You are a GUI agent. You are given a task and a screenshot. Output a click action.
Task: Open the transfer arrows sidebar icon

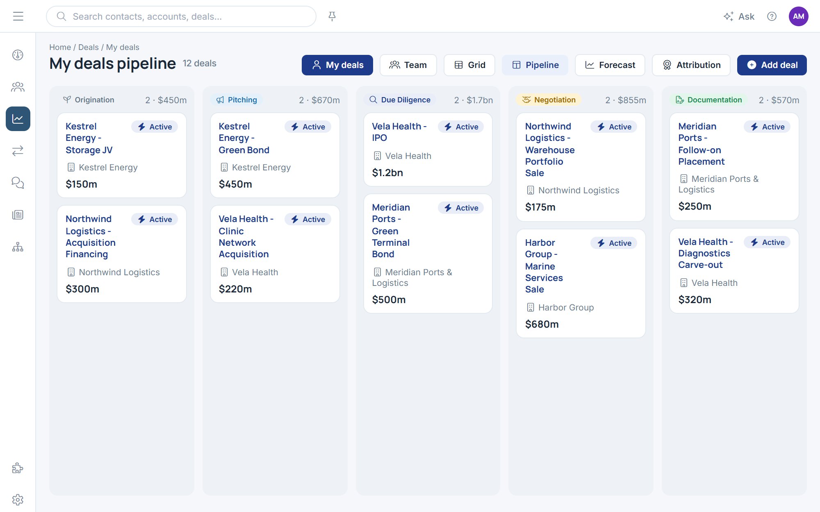coord(18,151)
